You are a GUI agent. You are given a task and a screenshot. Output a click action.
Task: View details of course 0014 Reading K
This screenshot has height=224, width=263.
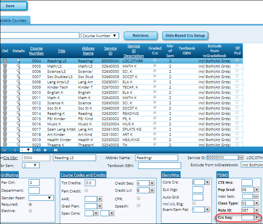click(18, 113)
